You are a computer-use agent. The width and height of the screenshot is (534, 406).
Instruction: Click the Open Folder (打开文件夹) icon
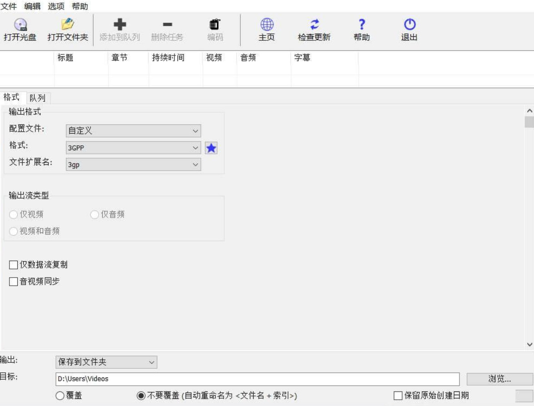click(67, 24)
